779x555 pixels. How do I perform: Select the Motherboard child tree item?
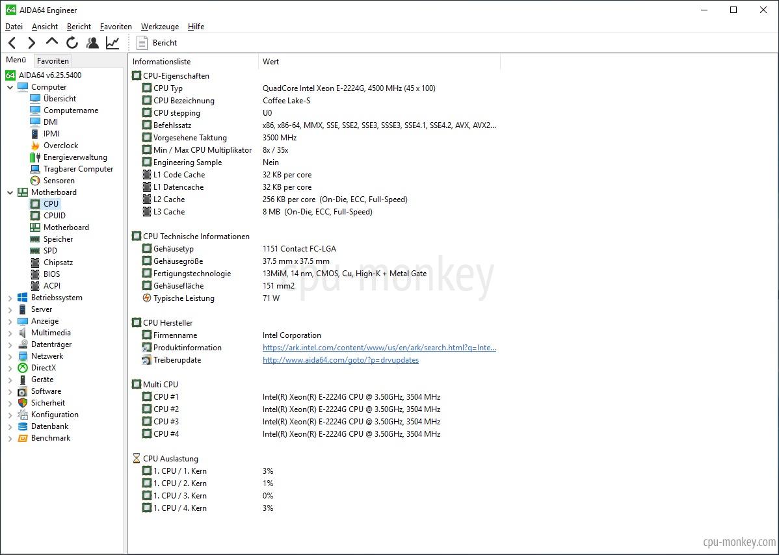66,227
